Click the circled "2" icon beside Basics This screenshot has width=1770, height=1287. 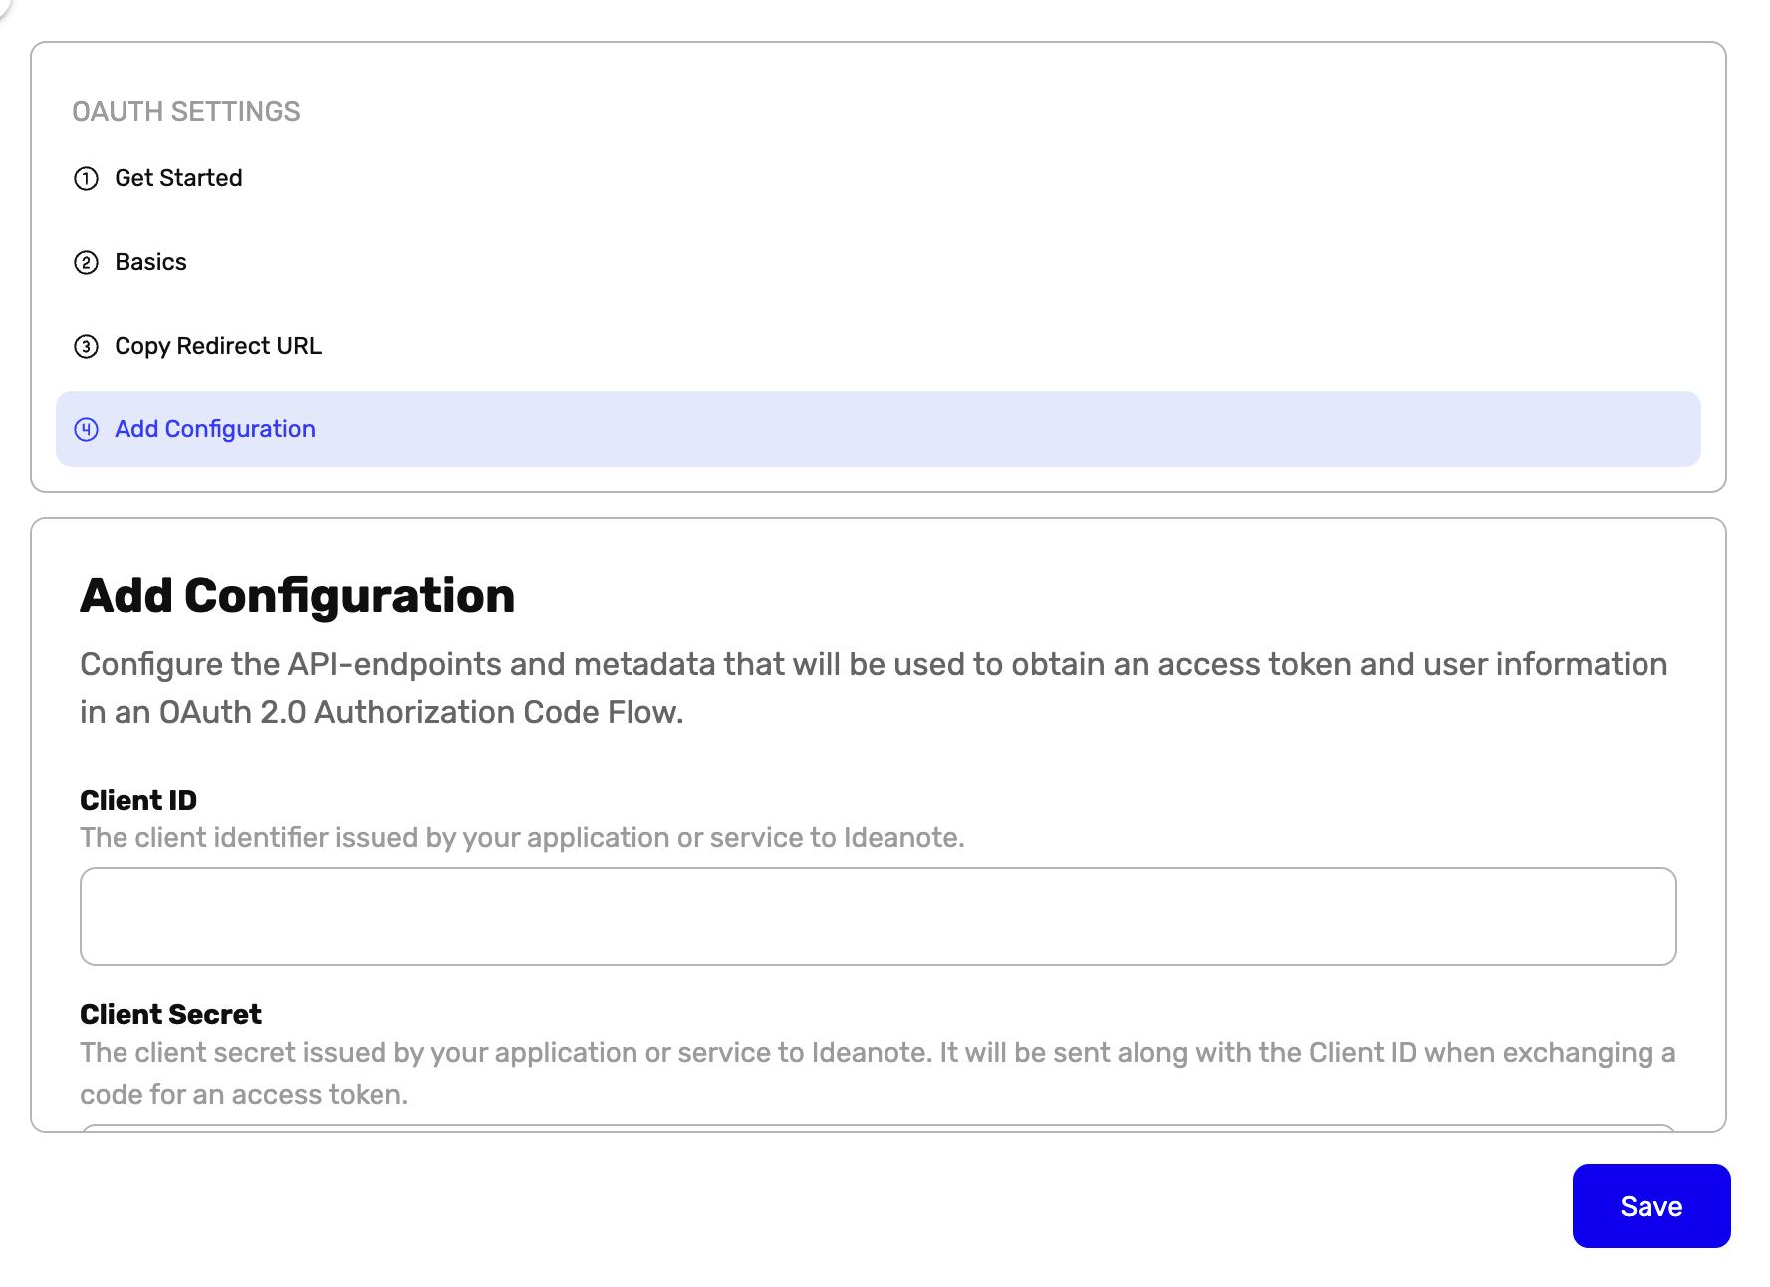pyautogui.click(x=88, y=262)
